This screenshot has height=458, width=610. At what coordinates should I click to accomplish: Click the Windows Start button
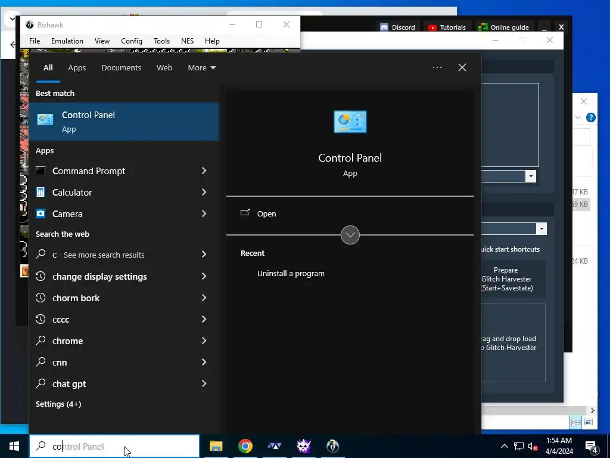[14, 446]
